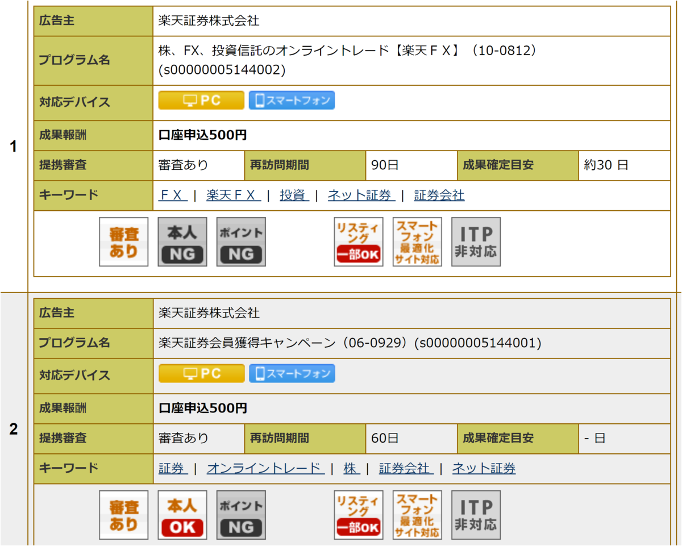Click the 成果報酬 label in program 2
This screenshot has height=546, width=682.
(63, 409)
